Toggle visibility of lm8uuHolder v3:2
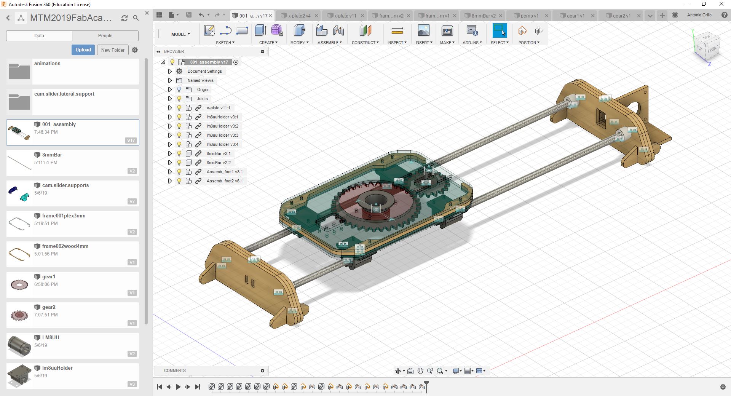The image size is (731, 396). pos(179,126)
